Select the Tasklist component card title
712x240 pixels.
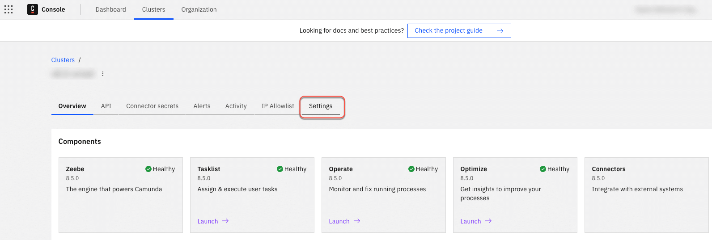point(209,169)
